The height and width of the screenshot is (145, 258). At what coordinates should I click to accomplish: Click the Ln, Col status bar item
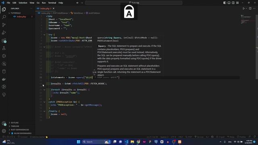click(x=152, y=137)
